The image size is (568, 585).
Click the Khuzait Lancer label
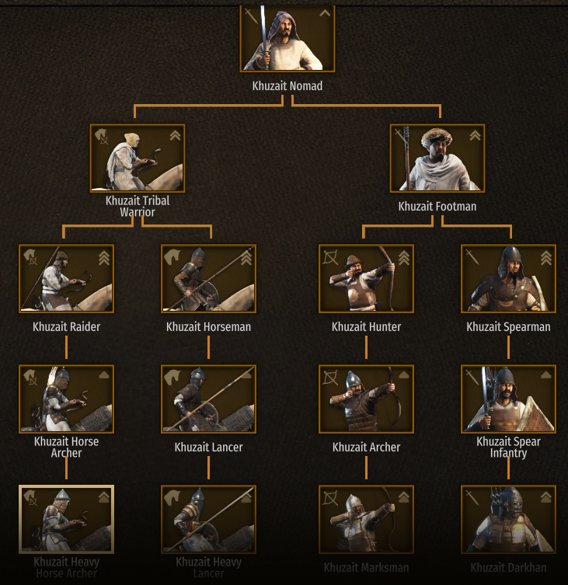click(x=208, y=447)
